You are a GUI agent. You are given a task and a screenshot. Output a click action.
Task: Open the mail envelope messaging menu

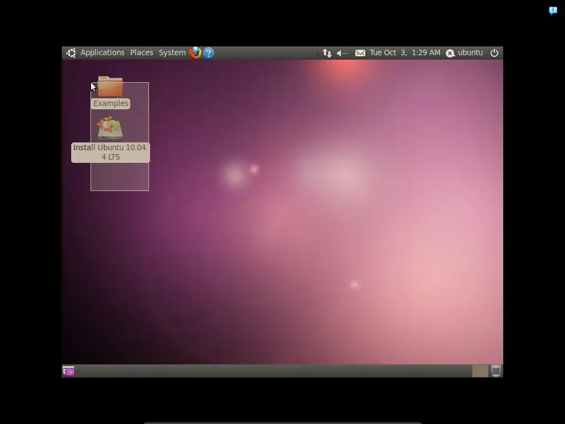coord(360,53)
